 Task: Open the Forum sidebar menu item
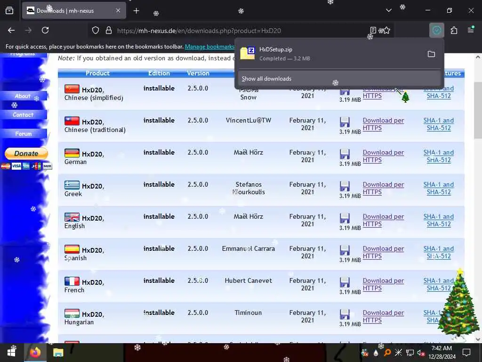(24, 134)
